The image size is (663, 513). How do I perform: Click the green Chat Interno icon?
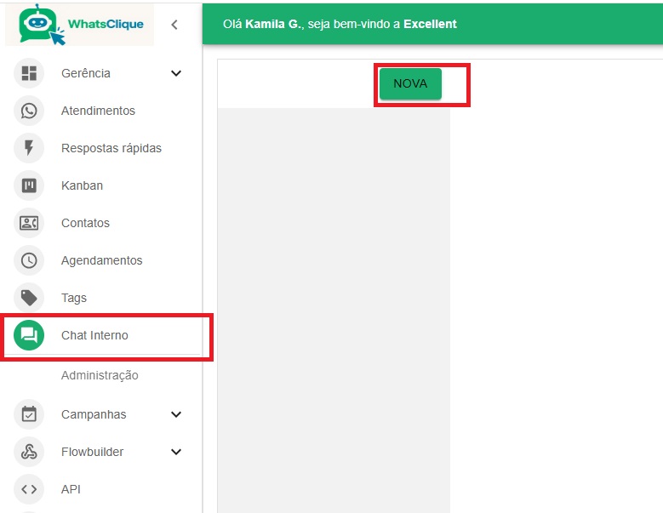coord(29,335)
